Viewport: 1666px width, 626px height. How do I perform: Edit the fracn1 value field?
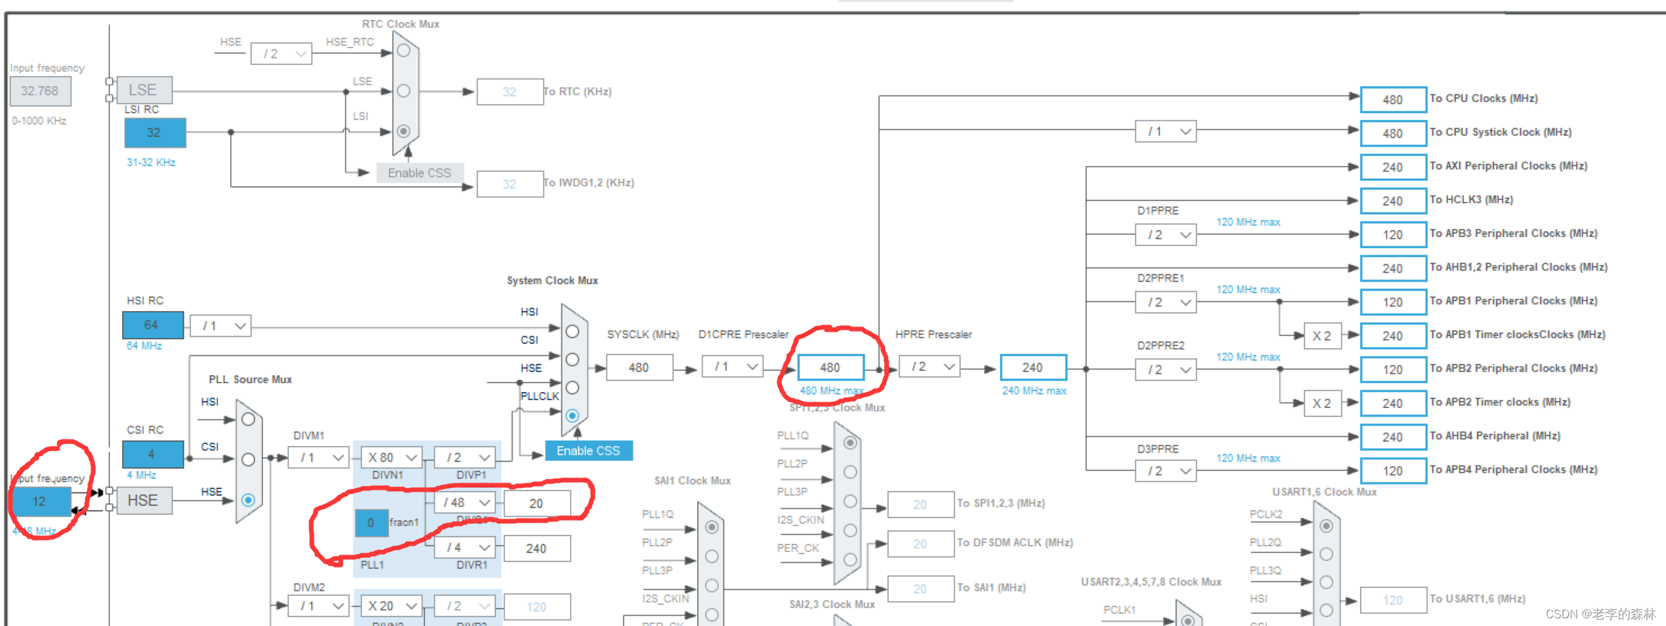coord(372,523)
